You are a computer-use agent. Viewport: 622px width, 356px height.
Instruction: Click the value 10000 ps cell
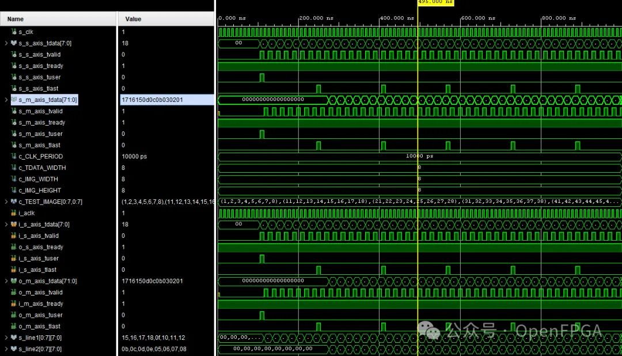[134, 156]
